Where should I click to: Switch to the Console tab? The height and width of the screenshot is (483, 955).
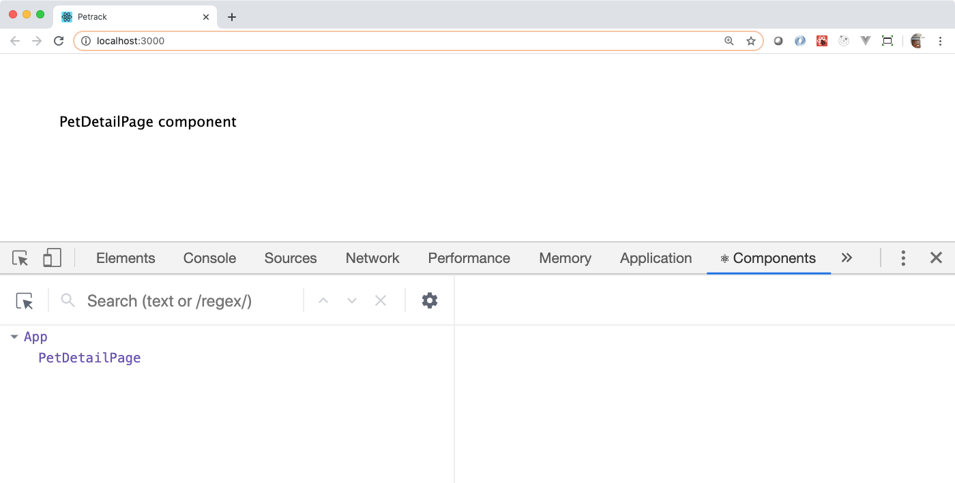coord(209,258)
